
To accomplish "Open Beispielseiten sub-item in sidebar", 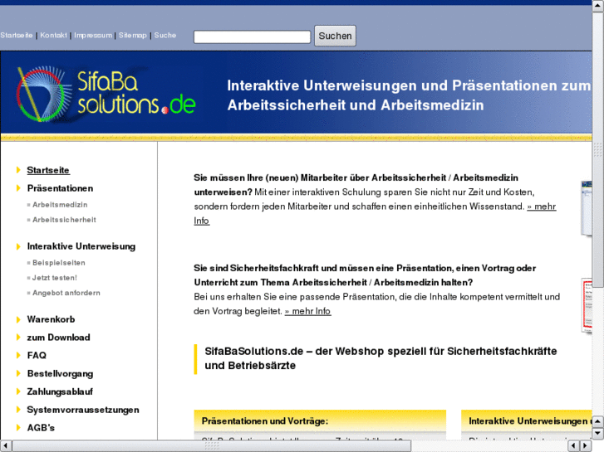I will pos(58,263).
